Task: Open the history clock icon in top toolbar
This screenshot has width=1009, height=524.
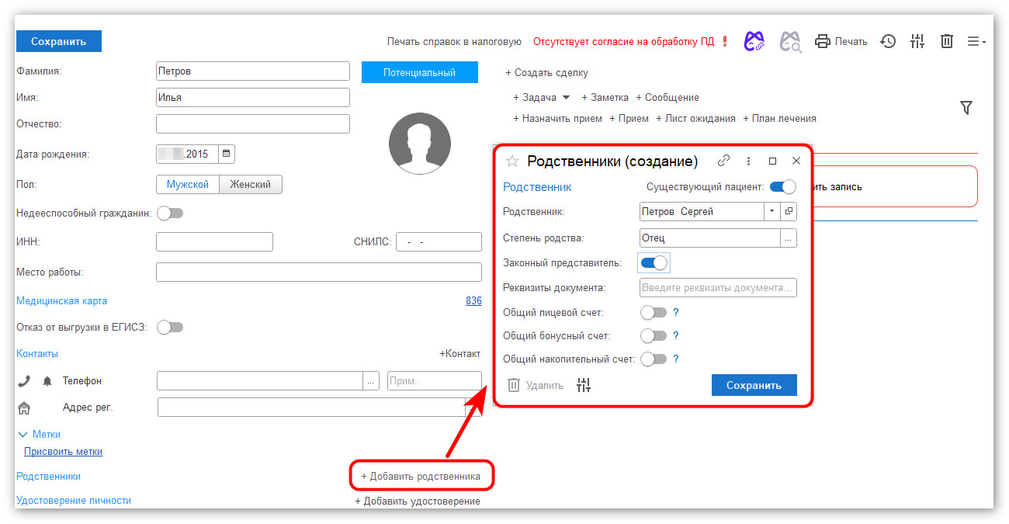Action: 888,41
